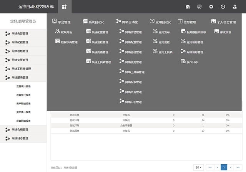
Task: Click the 操作日志 icon in the menu
Action: [183, 61]
